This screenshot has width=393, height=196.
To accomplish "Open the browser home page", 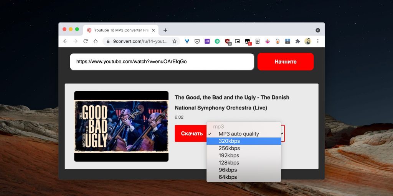I will [96, 41].
